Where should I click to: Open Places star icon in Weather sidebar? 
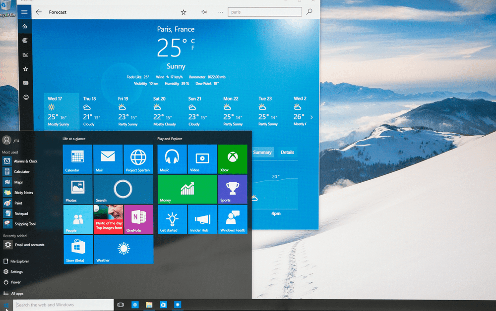(26, 69)
